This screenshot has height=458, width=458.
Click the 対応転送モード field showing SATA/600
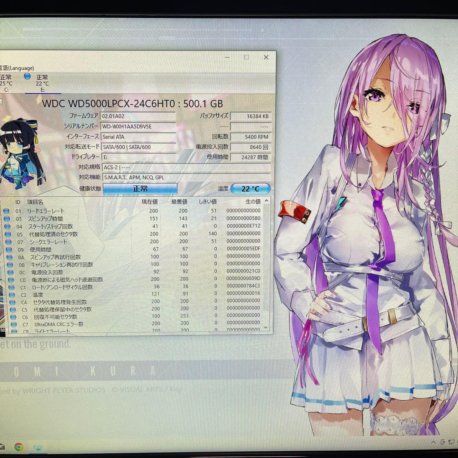click(140, 147)
